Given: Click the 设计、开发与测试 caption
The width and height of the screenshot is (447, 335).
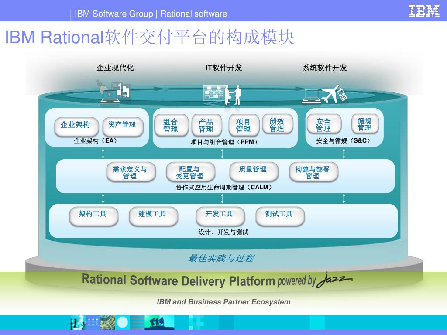Looking at the screenshot, I should pos(223,232).
